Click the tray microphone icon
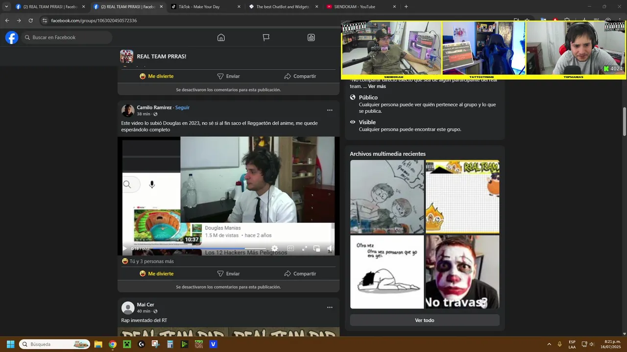 [x=559, y=344]
